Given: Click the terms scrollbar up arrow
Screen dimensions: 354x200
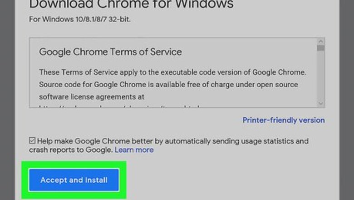Looking at the screenshot, I should click(x=321, y=42).
